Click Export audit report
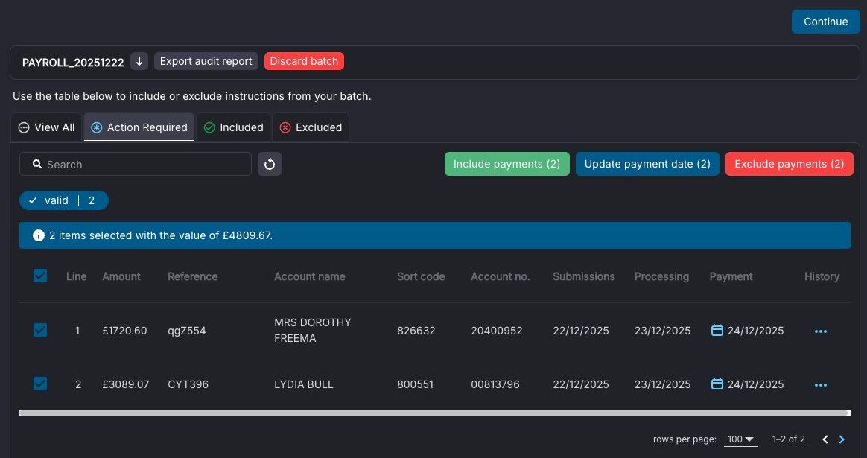The width and height of the screenshot is (867, 458). pos(206,61)
